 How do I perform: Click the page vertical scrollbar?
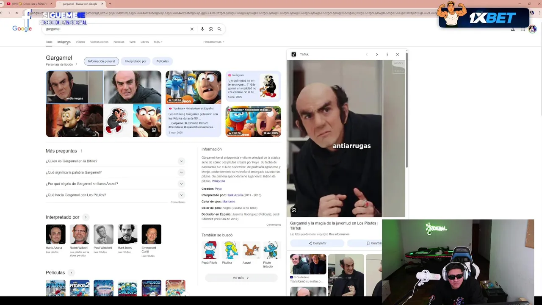click(541, 68)
